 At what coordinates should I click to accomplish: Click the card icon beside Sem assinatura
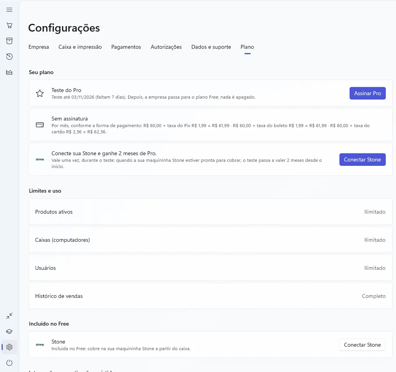pyautogui.click(x=40, y=125)
